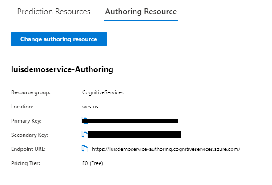Click the CognitiveServices resource group value
272x185 pixels.
(x=103, y=92)
